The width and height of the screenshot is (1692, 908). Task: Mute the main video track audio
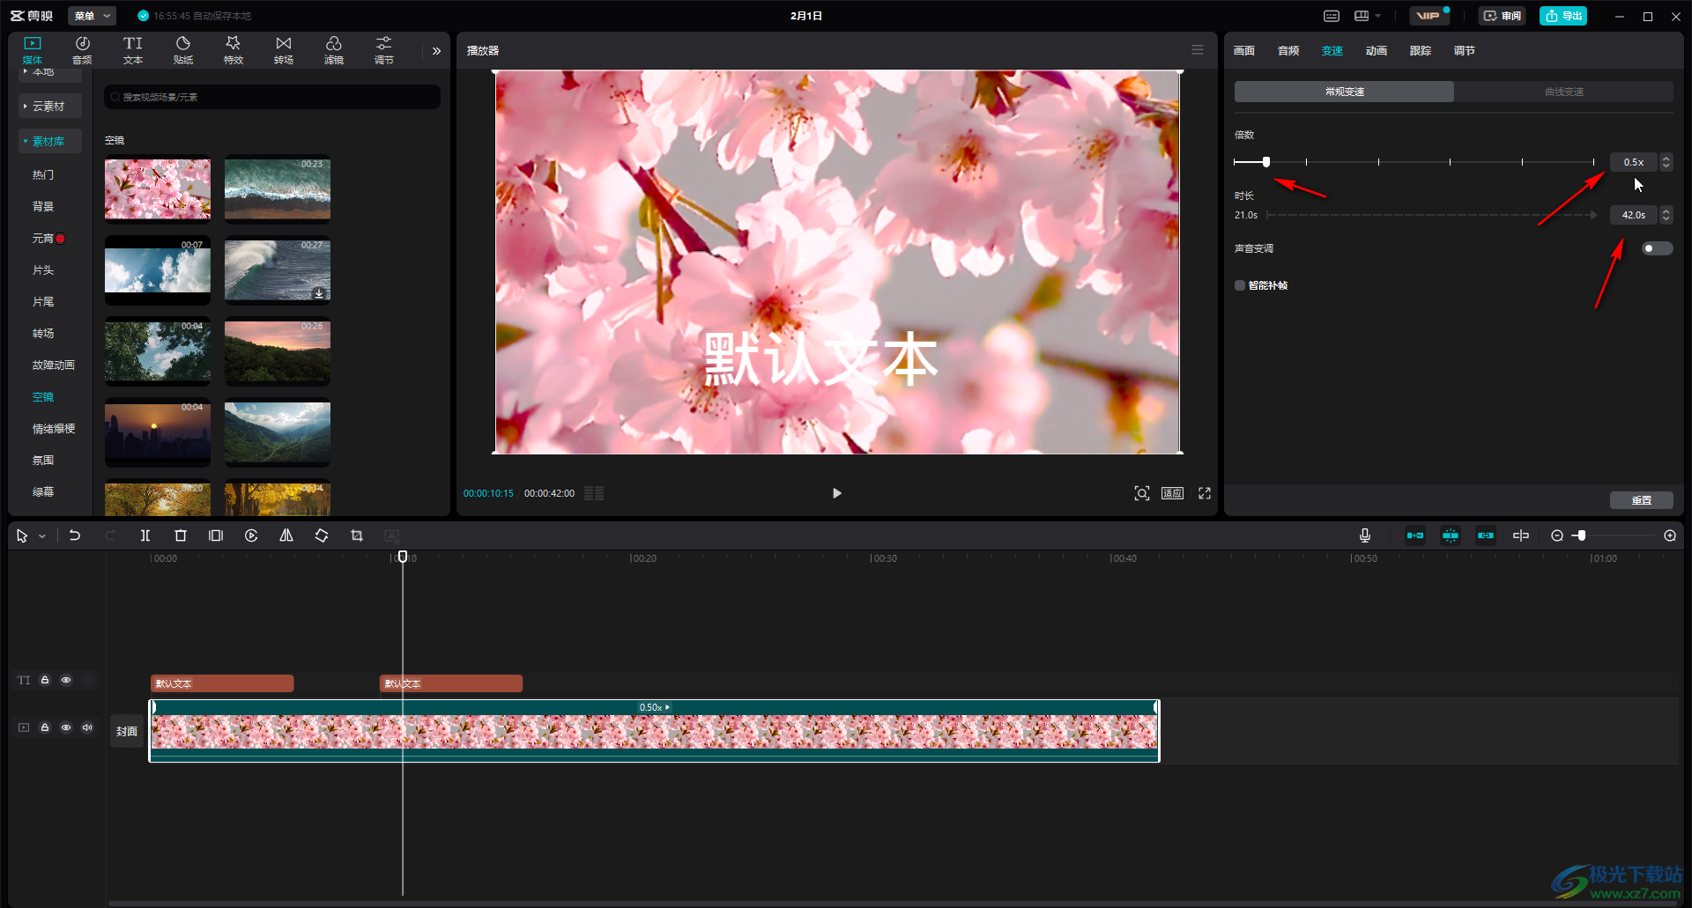tap(87, 727)
